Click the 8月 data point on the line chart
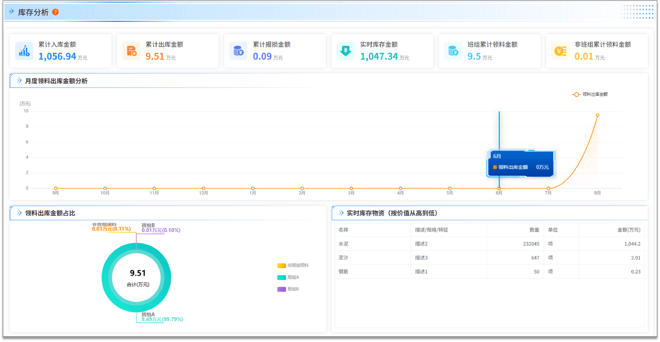 tap(598, 115)
